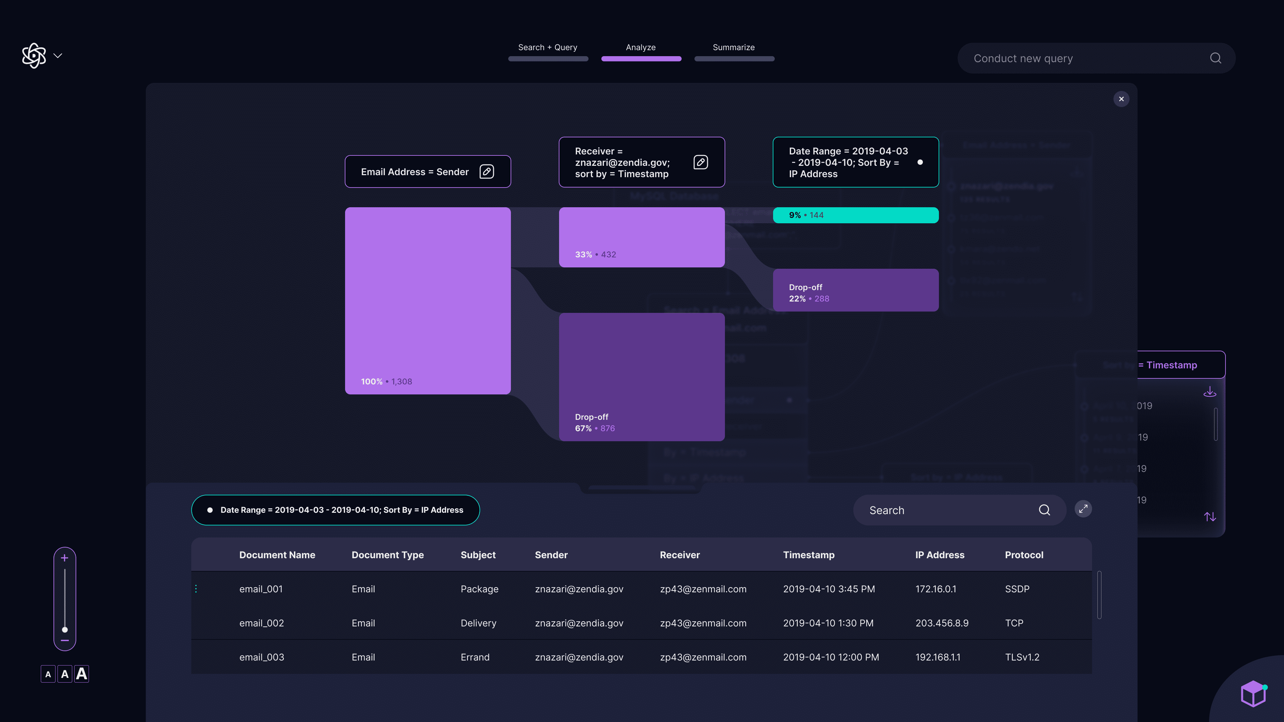Click timestamp 2019-04-10 3:45 PM
Screen dimensions: 1284x722
click(x=829, y=589)
